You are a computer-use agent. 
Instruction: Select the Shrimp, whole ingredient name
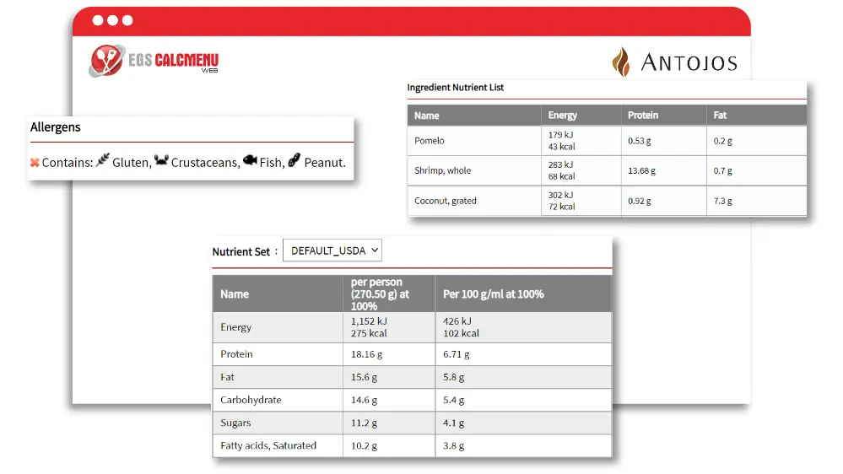tap(442, 170)
